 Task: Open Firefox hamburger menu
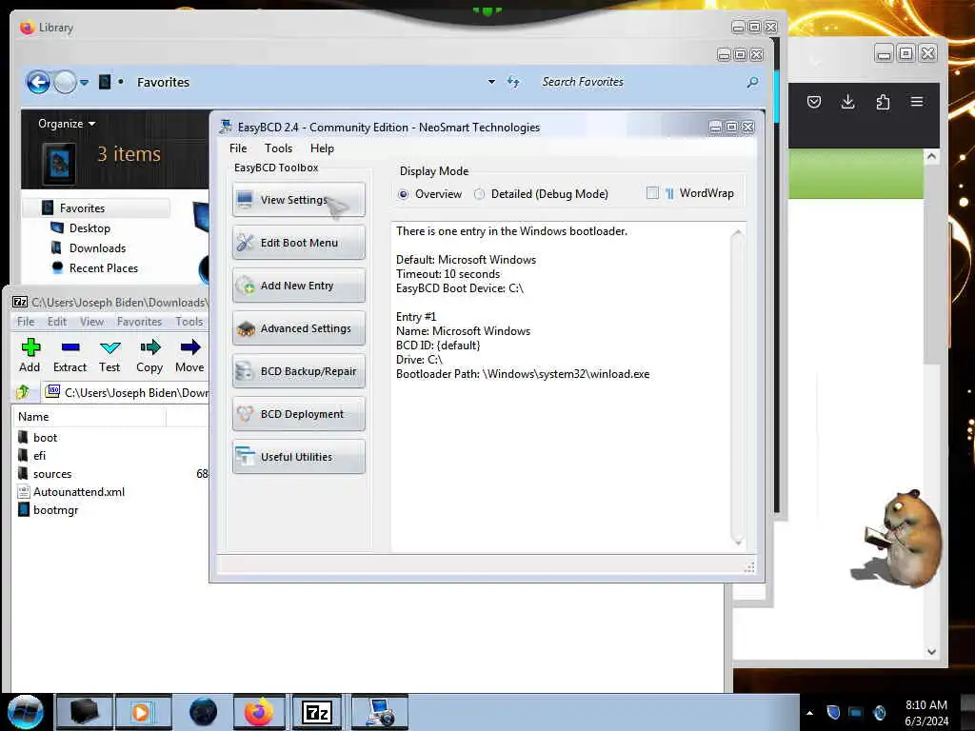917,101
